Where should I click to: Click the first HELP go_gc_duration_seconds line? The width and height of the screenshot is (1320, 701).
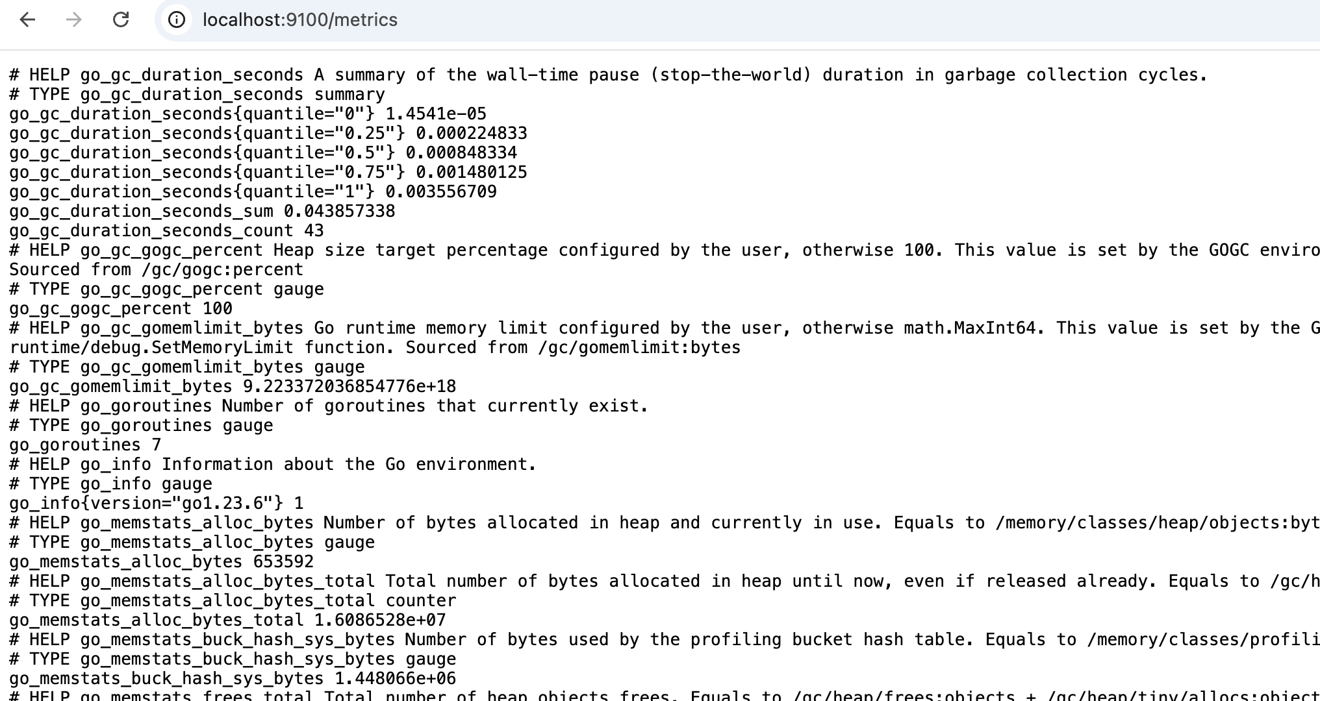click(x=608, y=75)
